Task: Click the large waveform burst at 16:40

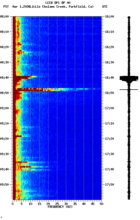Action: point(129,79)
